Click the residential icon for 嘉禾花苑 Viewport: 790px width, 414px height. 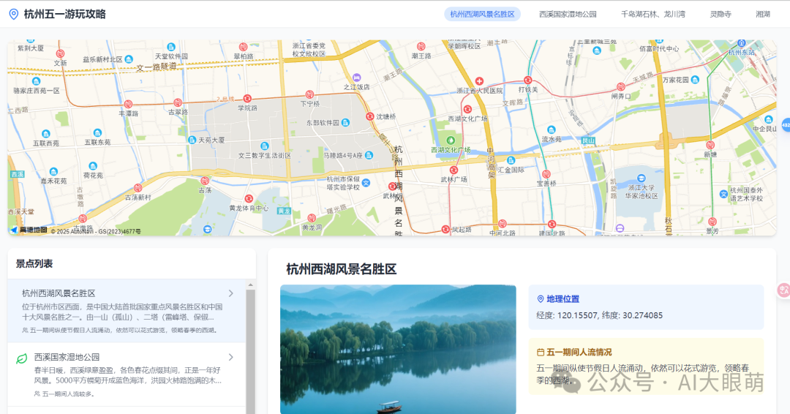click(x=53, y=172)
